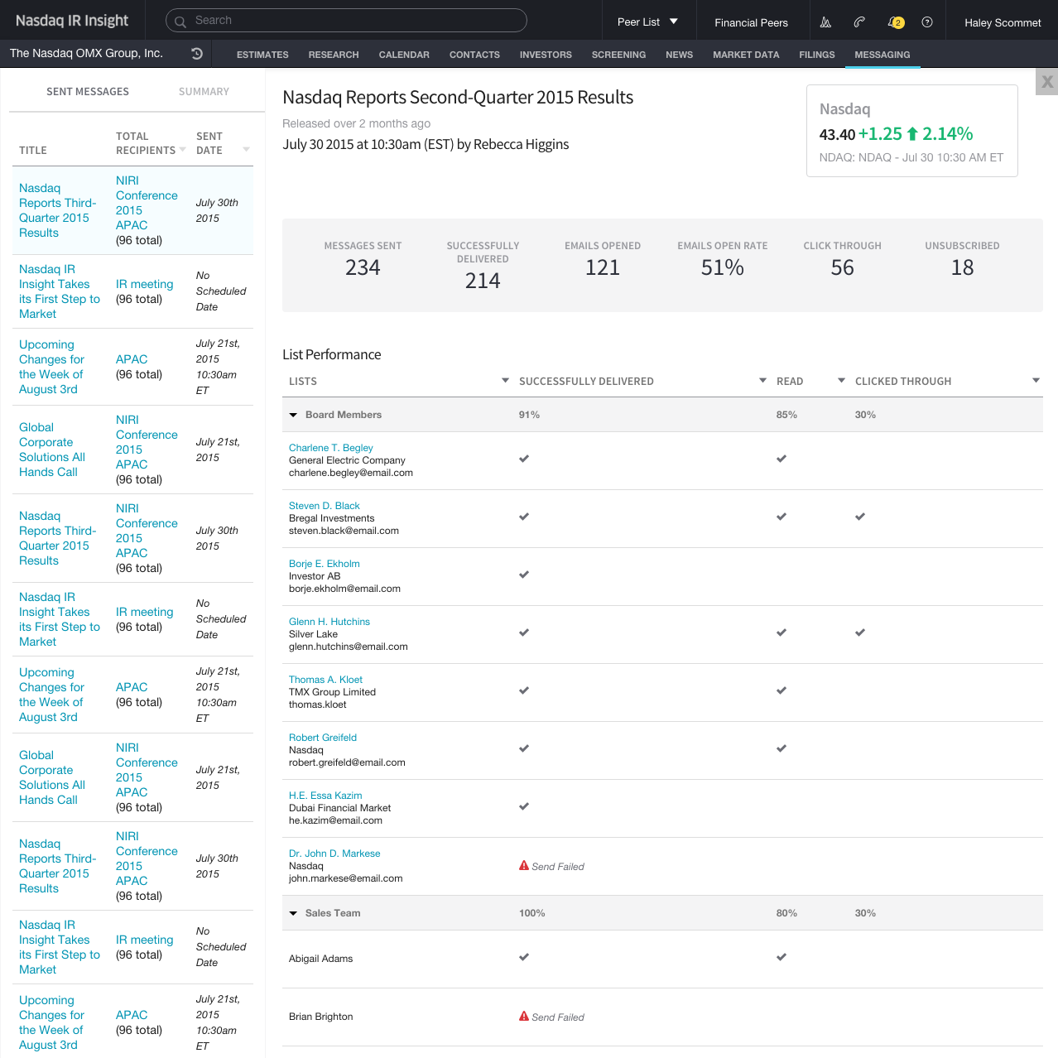Open the Investors tab
The height and width of the screenshot is (1058, 1058).
(x=546, y=55)
